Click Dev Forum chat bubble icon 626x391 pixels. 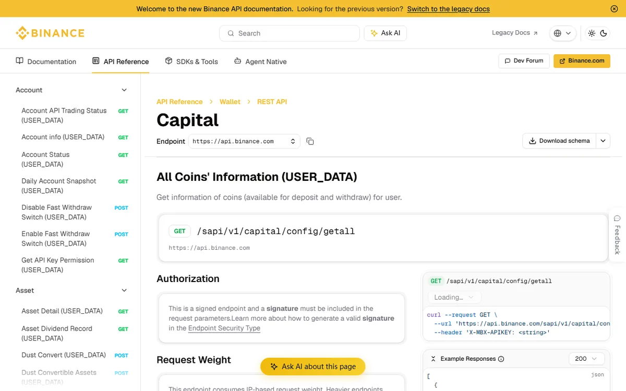pyautogui.click(x=508, y=61)
